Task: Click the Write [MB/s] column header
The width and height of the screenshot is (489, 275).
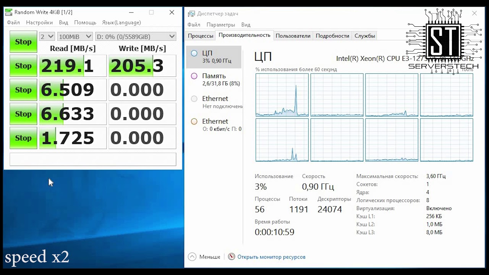Action: (x=142, y=49)
